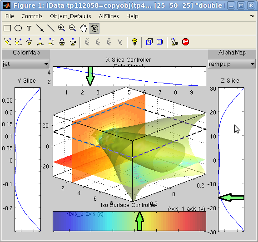Open the Object_Defaults menu
This screenshot has height=242, width=258.
[70, 16]
